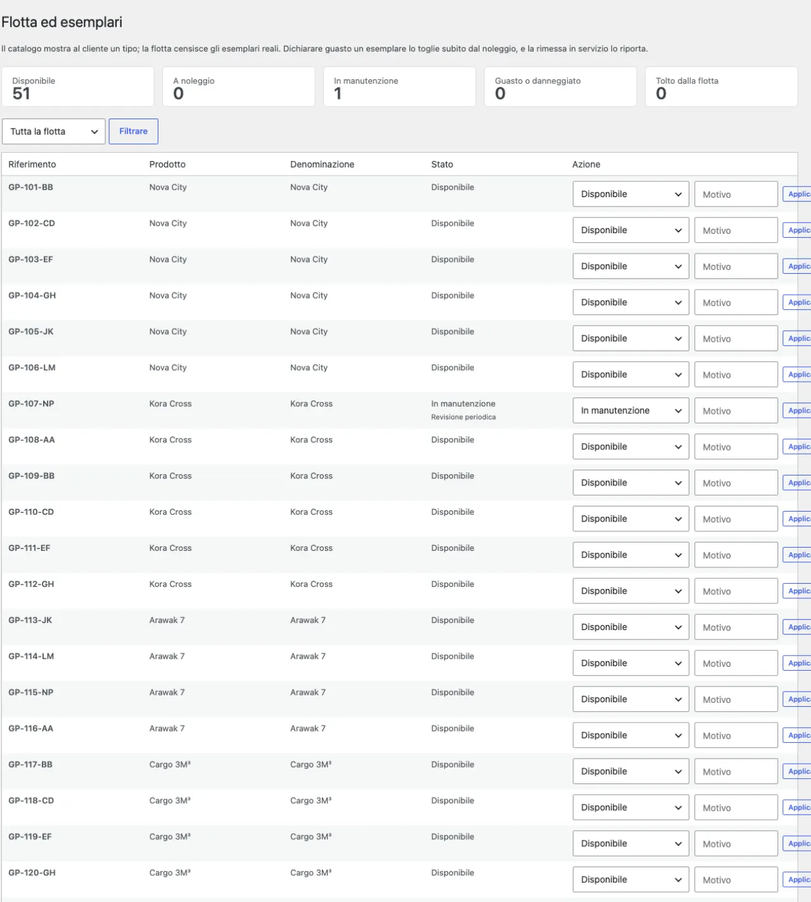Open status dropdown for GP-101-BB
The height and width of the screenshot is (902, 811).
coord(630,194)
